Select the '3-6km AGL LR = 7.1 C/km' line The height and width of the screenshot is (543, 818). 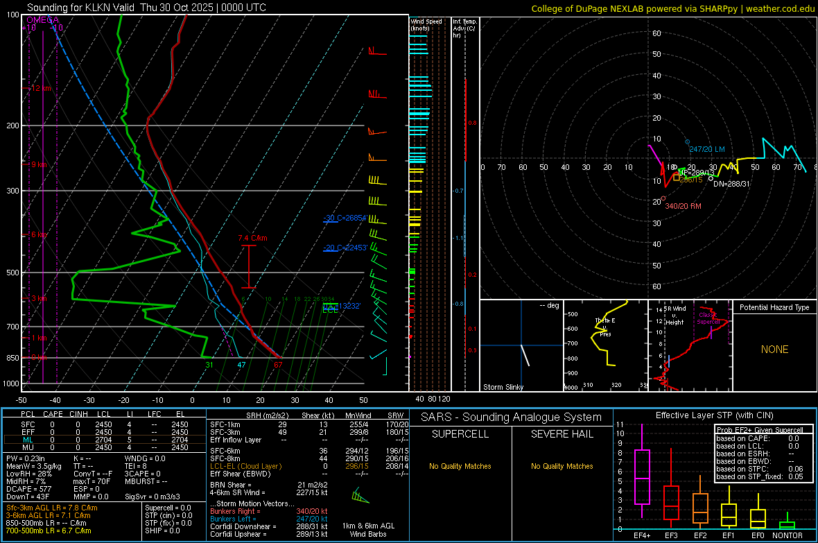click(x=48, y=515)
